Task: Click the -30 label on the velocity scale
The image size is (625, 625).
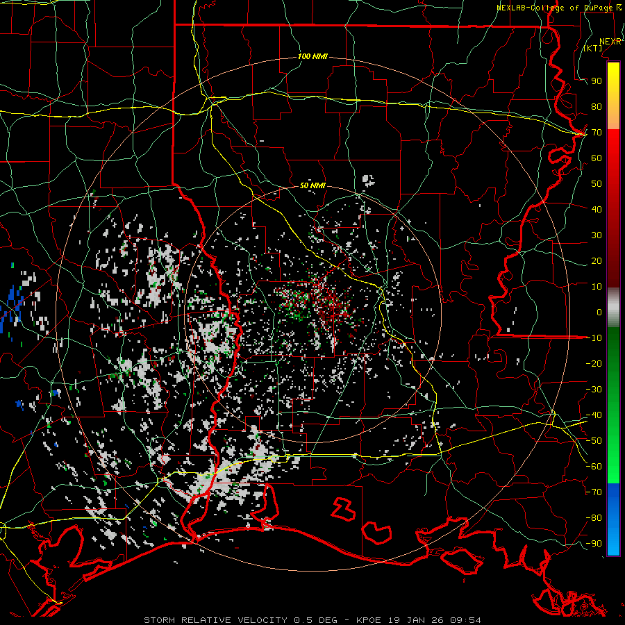Action: pyautogui.click(x=594, y=390)
